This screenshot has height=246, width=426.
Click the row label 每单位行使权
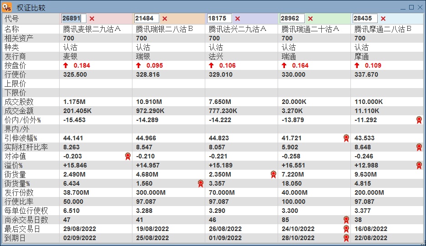tap(26, 211)
